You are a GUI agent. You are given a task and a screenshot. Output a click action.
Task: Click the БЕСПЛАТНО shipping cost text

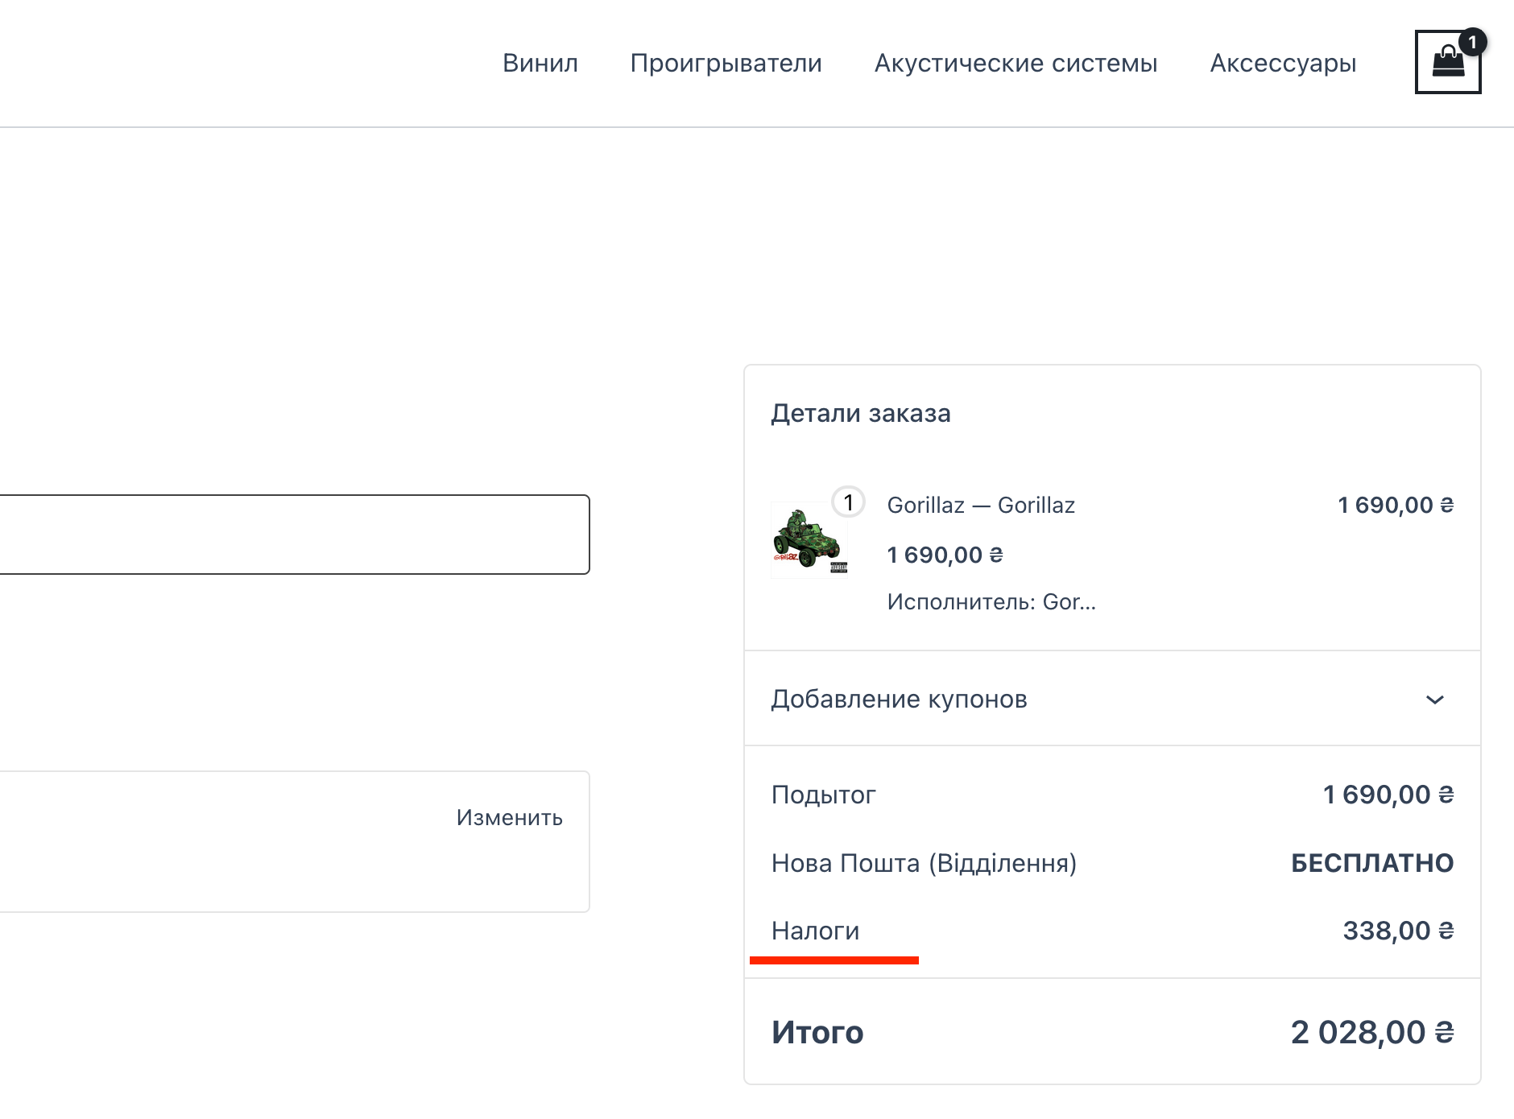(1371, 863)
